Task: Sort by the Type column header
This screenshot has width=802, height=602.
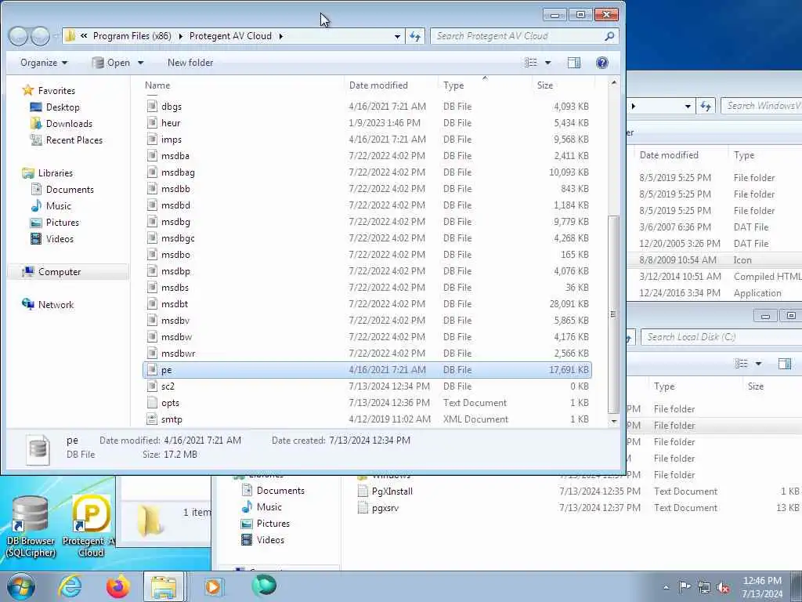Action: [x=453, y=85]
